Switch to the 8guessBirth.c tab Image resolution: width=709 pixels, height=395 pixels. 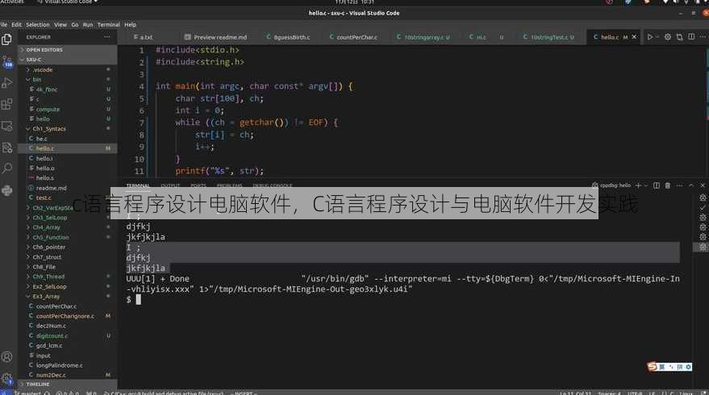coord(288,37)
